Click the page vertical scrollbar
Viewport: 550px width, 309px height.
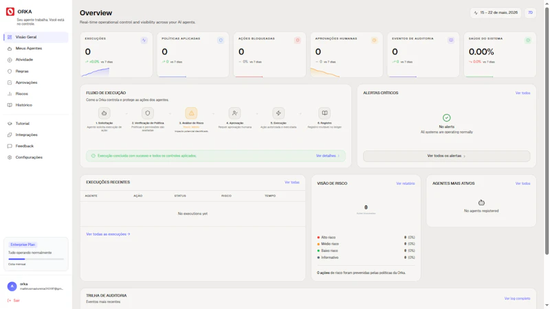click(547, 130)
